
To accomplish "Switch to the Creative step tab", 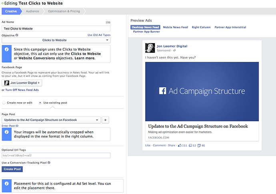I will pyautogui.click(x=11, y=11).
